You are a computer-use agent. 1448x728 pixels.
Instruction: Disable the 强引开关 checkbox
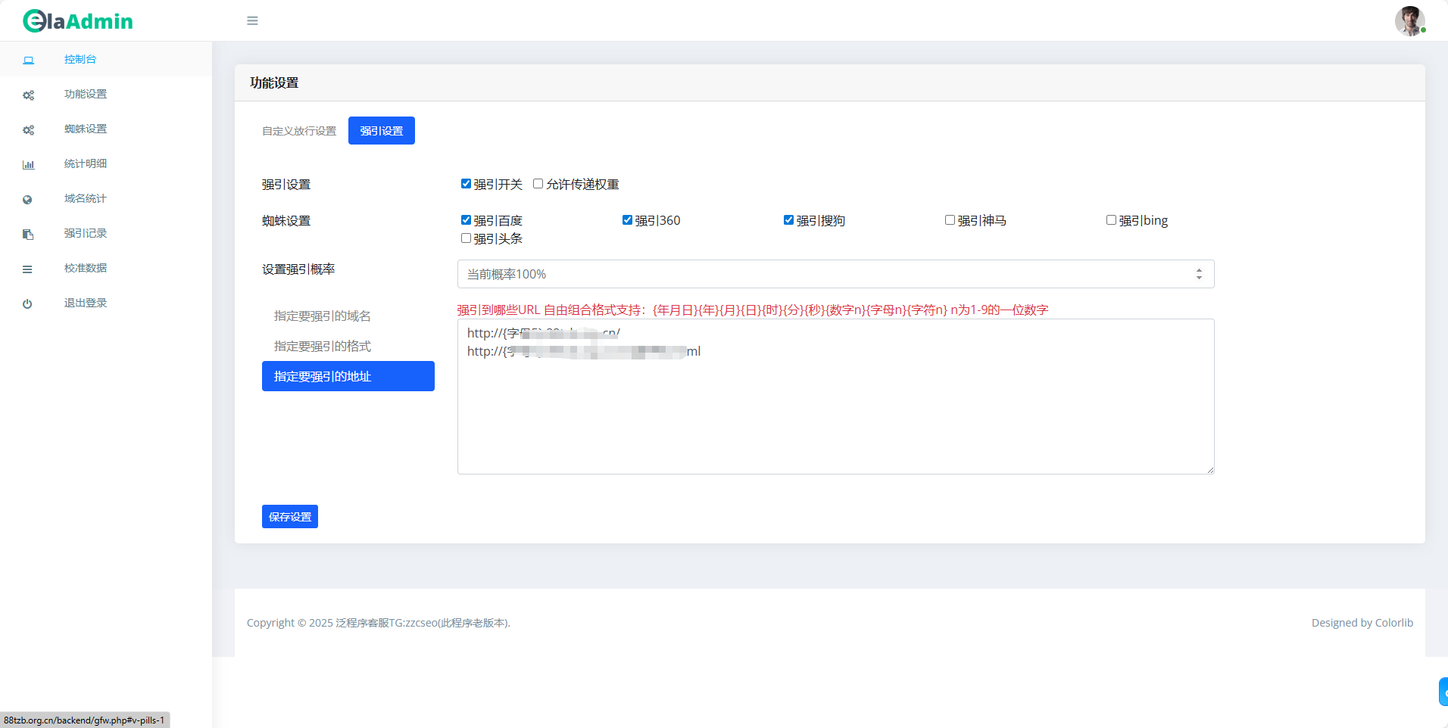(466, 184)
